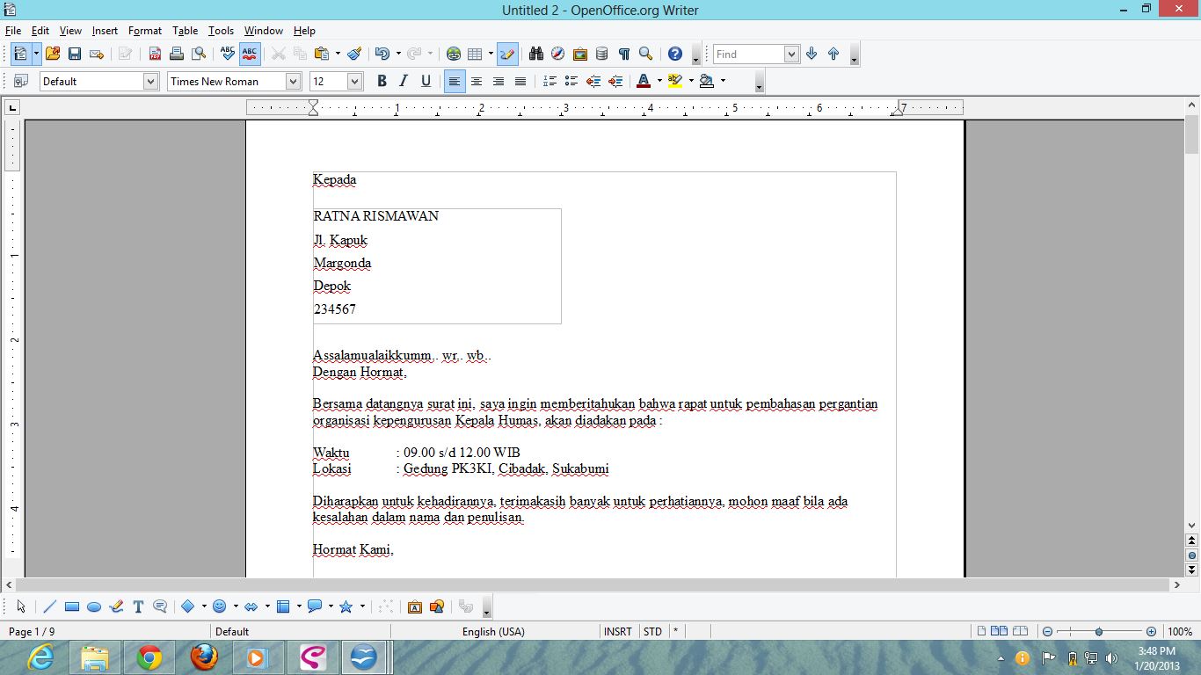Open the Gallery
The image size is (1201, 675).
point(579,54)
